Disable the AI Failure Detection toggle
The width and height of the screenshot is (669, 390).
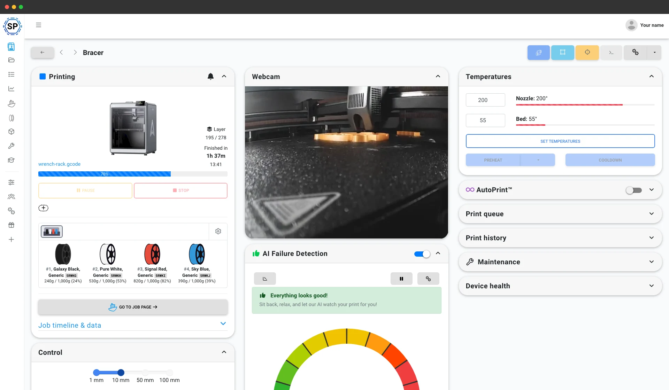coord(422,254)
